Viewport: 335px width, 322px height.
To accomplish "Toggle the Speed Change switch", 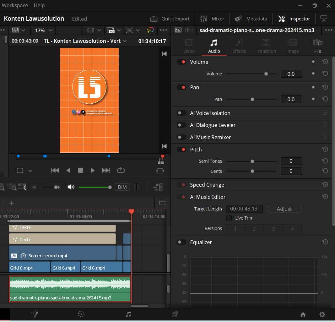I will tap(181, 185).
